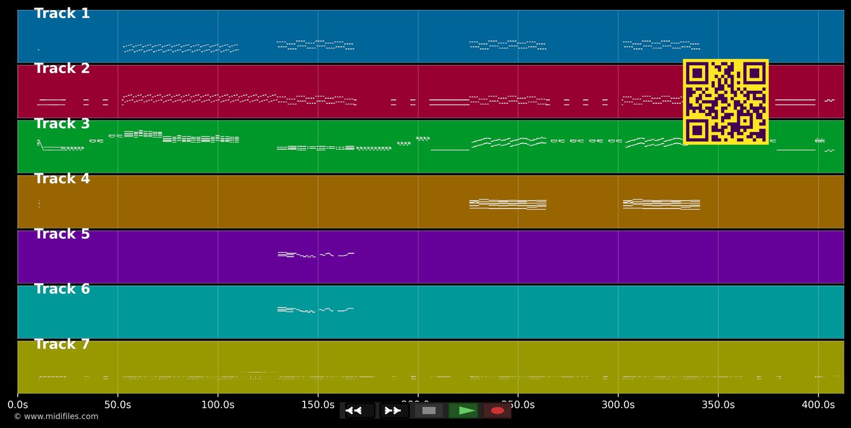Viewport: 851px width, 428px height.
Task: Click the note cluster in Track 6
Action: click(x=315, y=310)
